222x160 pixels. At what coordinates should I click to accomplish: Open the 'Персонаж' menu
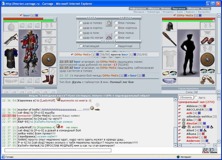tap(179, 9)
